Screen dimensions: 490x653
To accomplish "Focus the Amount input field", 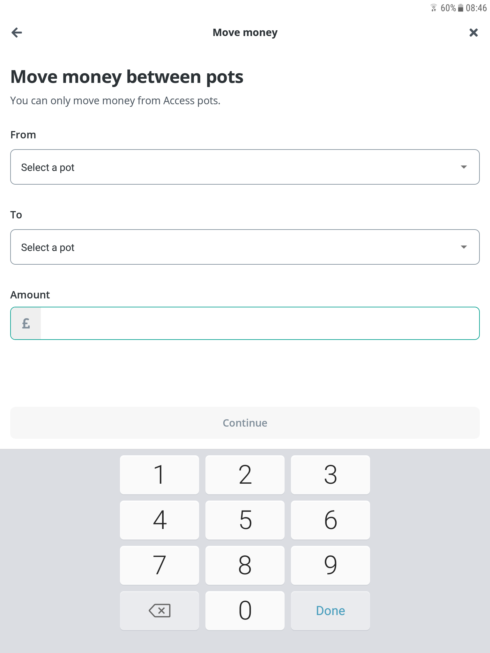I will 260,323.
